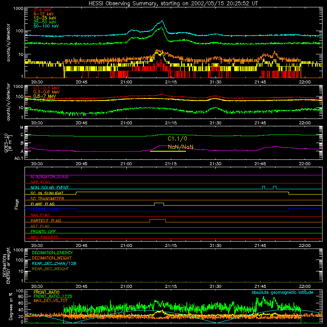Click the Flags vertical axis title
327x327 pixels.
(16, 204)
